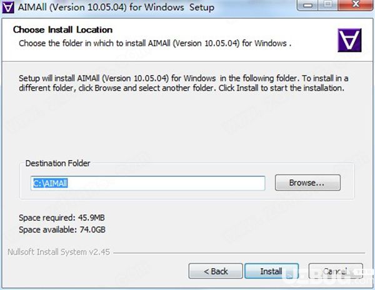Open the folder picker via Browse...
This screenshot has width=375, height=290.
click(x=307, y=182)
